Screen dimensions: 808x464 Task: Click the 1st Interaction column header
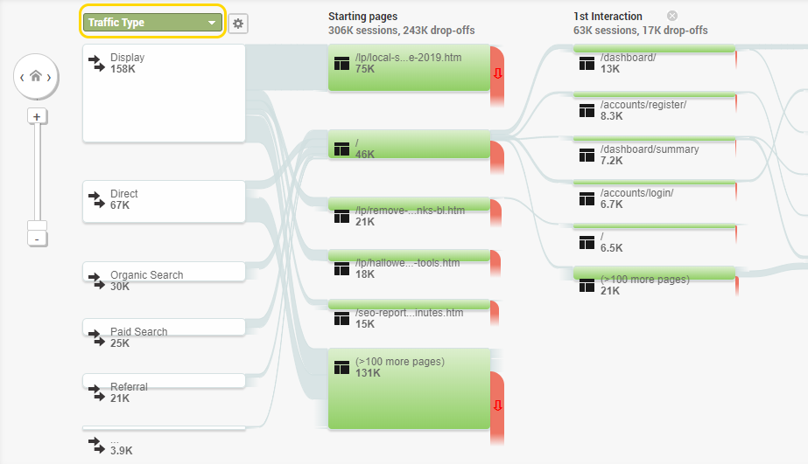608,17
